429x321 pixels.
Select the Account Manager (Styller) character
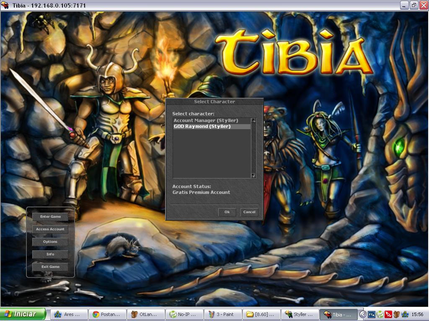coord(212,120)
